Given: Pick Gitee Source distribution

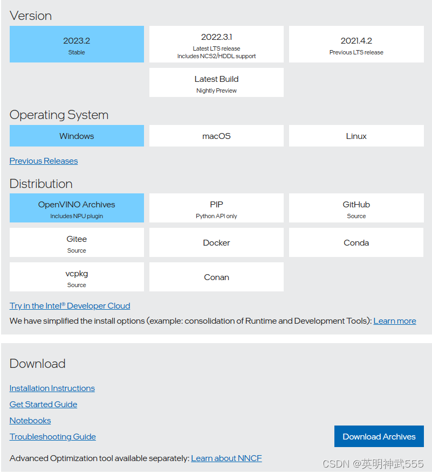Looking at the screenshot, I should [77, 242].
